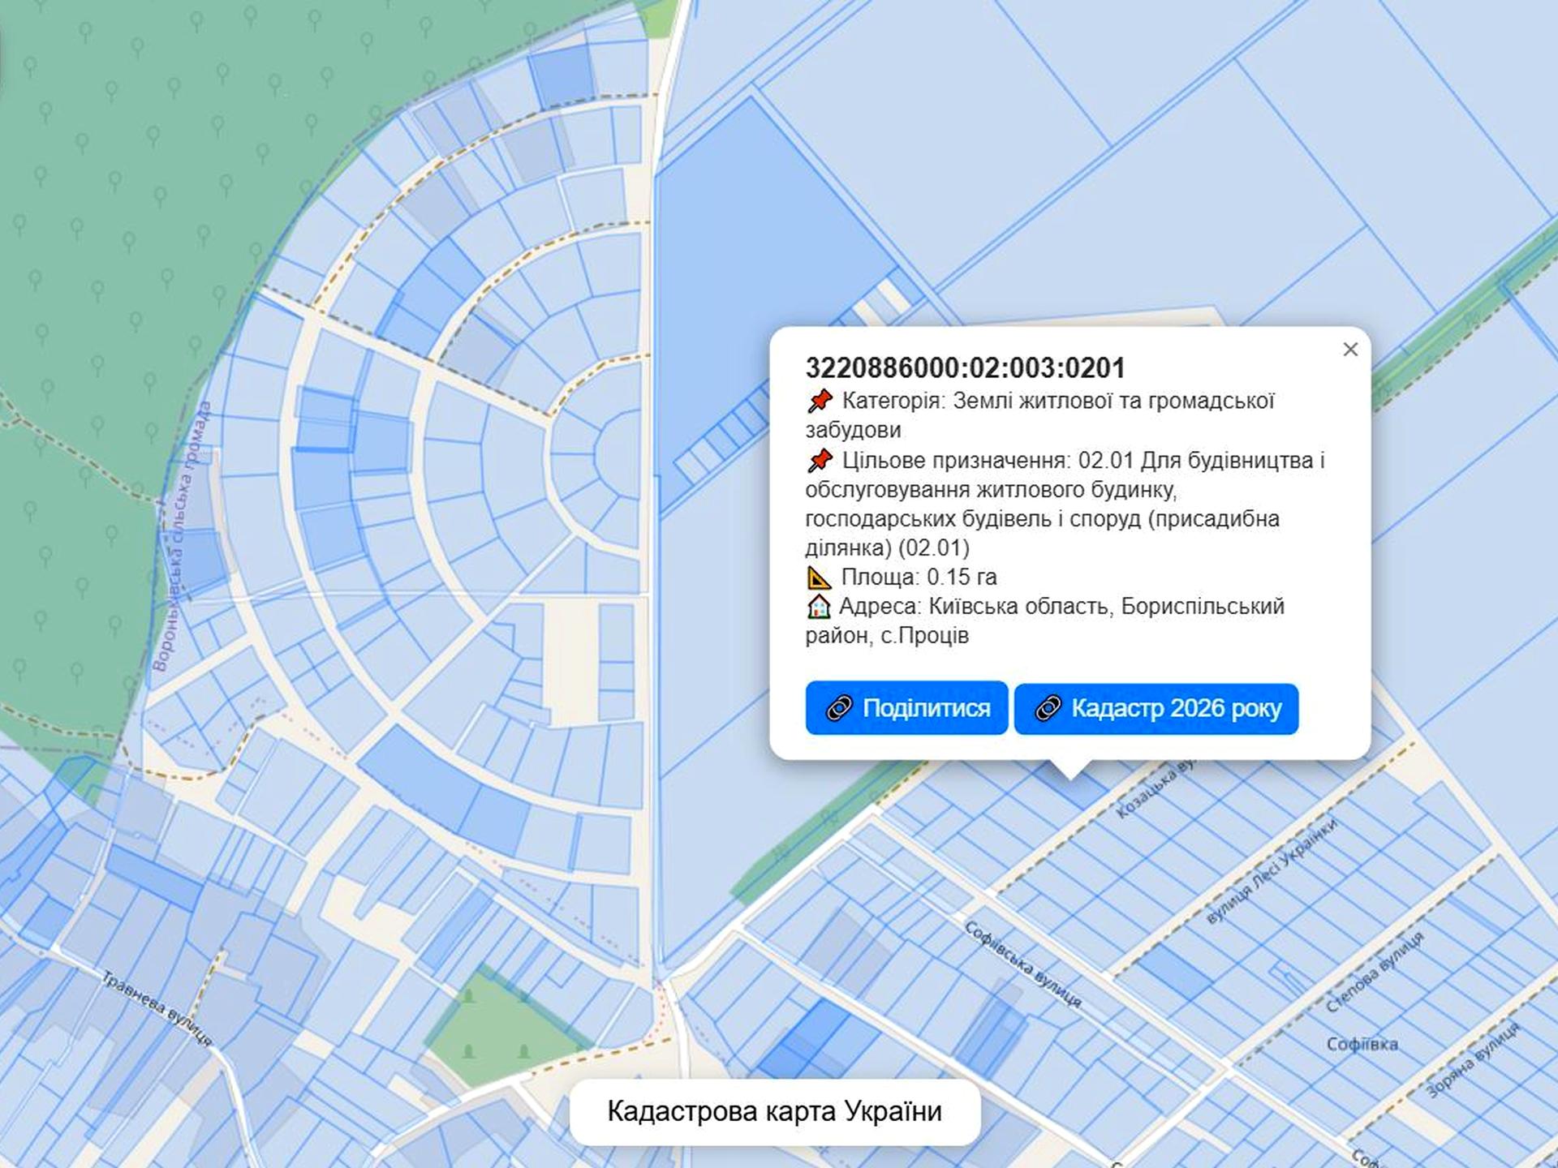Click the ruler triangle icon beside Площа
Viewport: 1558px width, 1168px height.
tap(819, 578)
